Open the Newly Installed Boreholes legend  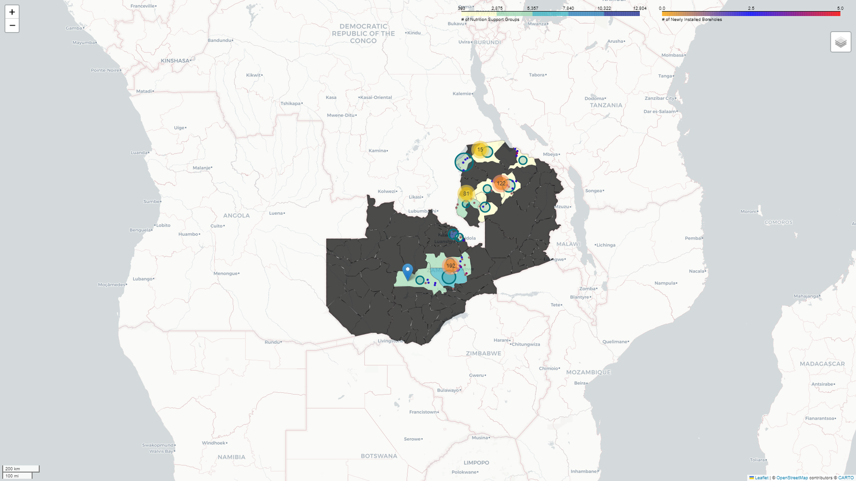pos(692,19)
